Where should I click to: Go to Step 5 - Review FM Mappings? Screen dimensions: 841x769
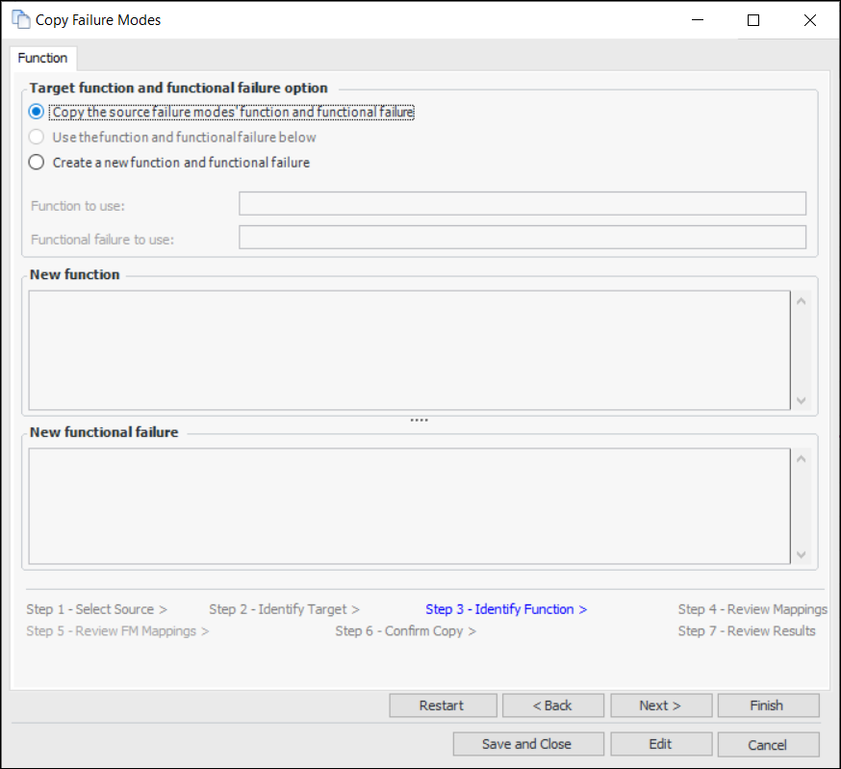pos(117,631)
